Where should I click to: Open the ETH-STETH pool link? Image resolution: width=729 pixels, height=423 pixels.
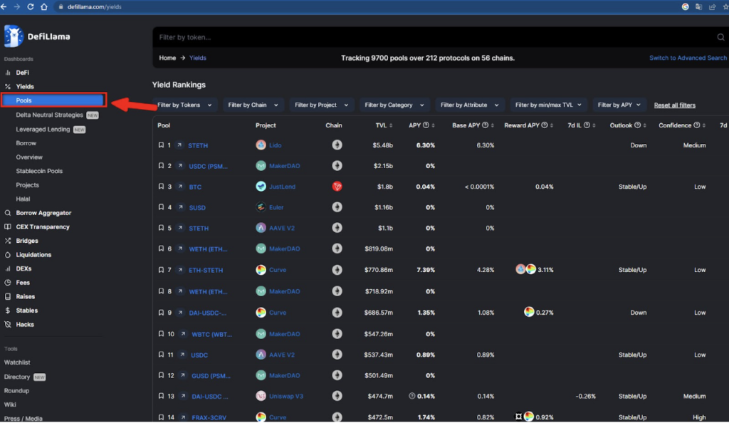pyautogui.click(x=206, y=270)
